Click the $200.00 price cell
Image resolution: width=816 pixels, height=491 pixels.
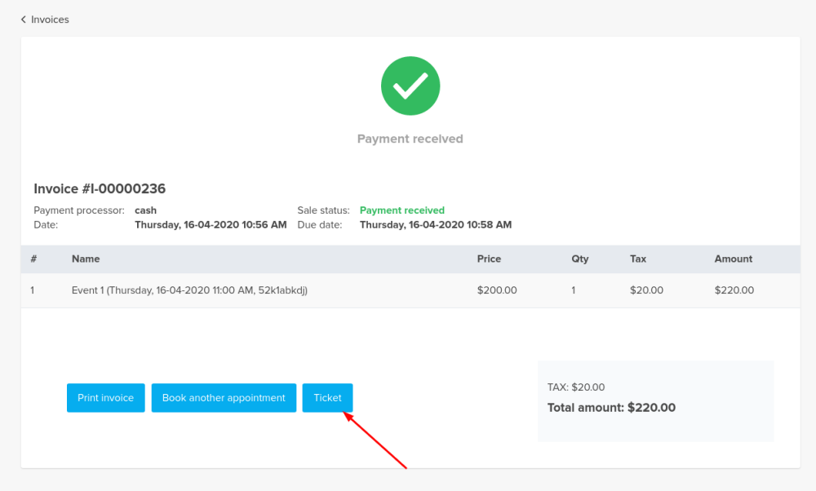(497, 290)
